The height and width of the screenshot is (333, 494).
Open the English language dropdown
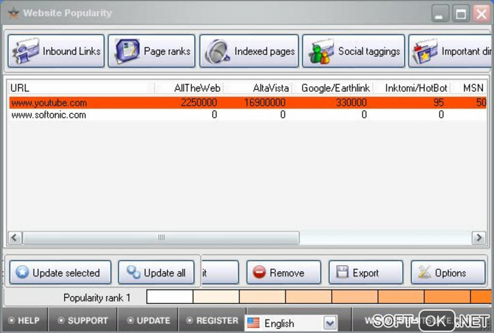[292, 323]
